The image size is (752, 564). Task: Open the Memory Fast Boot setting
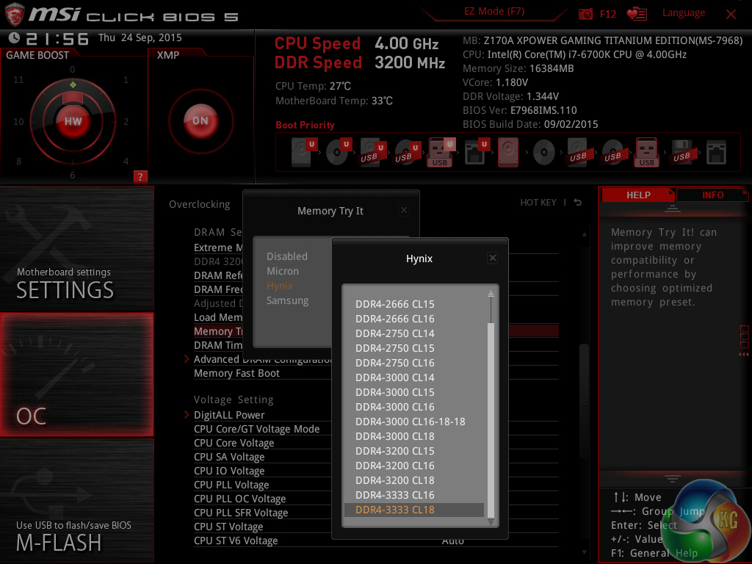point(236,373)
